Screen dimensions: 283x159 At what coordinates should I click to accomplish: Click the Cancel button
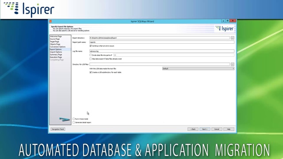217,129
